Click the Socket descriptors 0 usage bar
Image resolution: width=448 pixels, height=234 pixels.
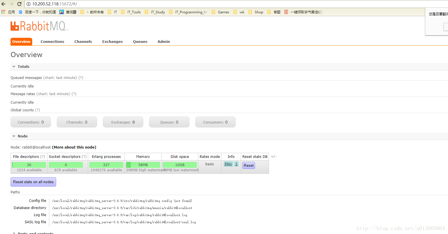point(66,165)
